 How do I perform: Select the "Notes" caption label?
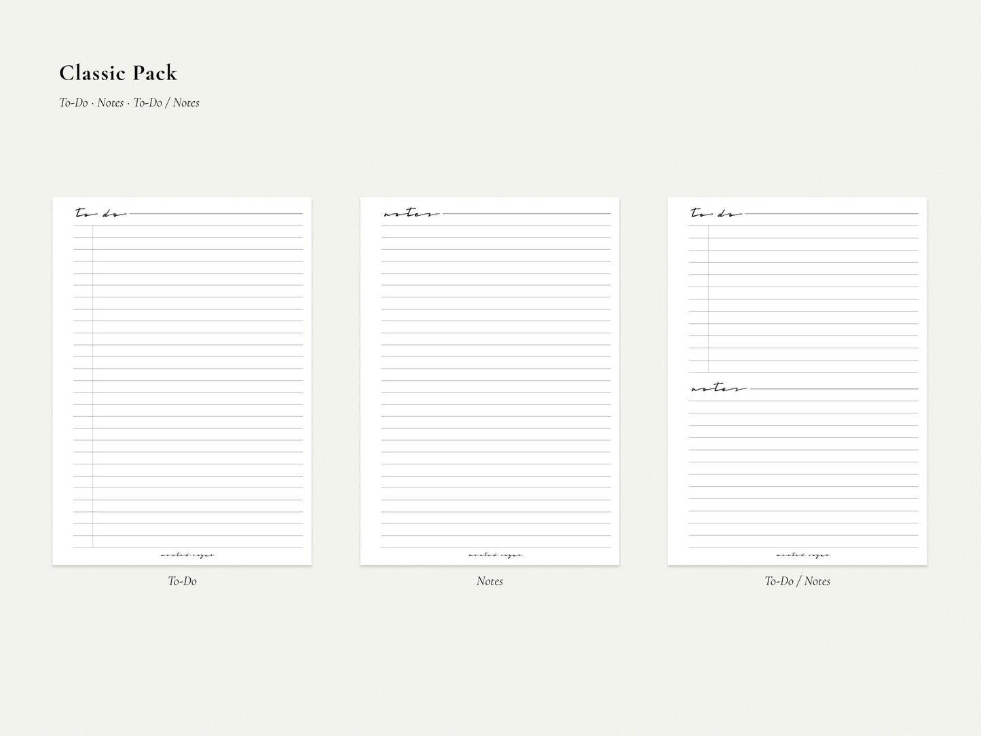(x=489, y=581)
